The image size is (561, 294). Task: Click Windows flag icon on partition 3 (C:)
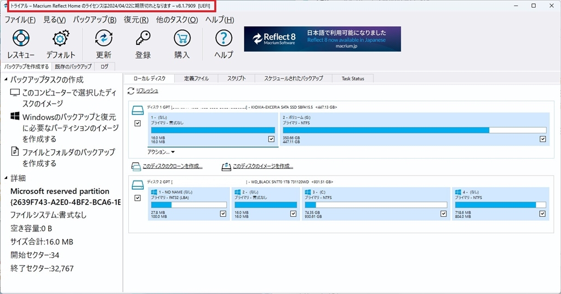pyautogui.click(x=308, y=193)
